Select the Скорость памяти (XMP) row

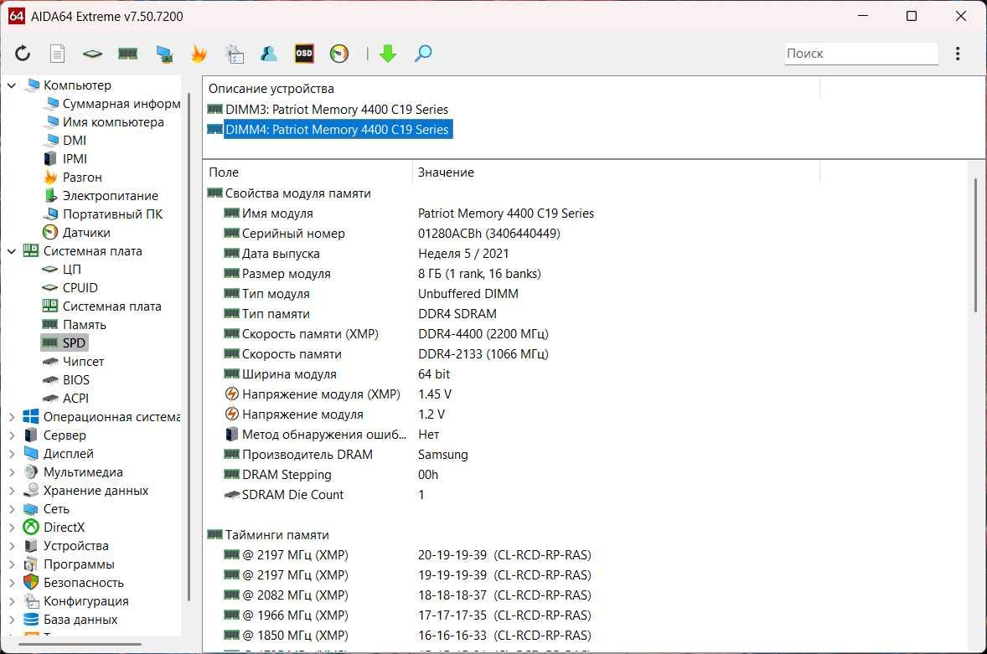pyautogui.click(x=386, y=334)
